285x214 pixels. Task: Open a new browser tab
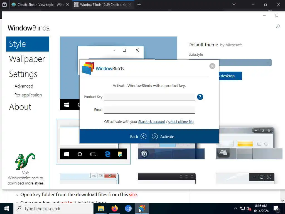coord(139,5)
